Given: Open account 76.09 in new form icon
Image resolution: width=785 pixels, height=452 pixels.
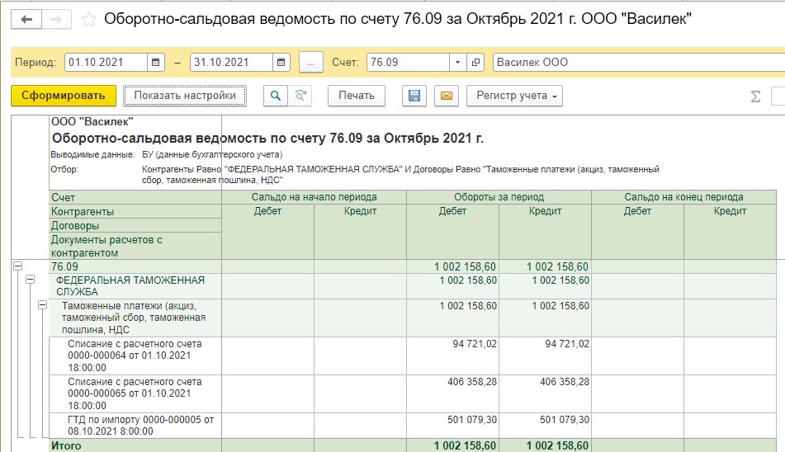Looking at the screenshot, I should click(475, 63).
